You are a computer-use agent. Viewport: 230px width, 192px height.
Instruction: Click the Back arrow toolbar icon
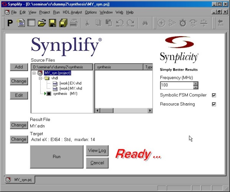click(x=221, y=23)
